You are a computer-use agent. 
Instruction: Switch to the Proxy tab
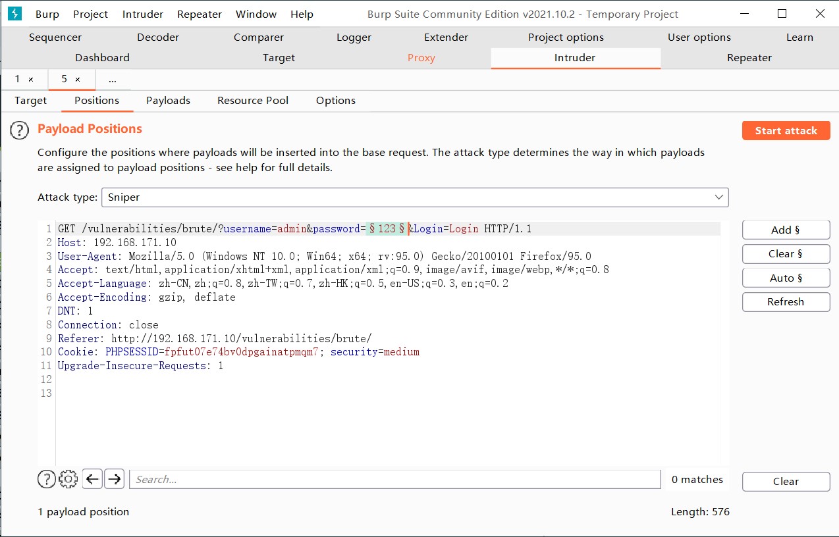tap(421, 58)
